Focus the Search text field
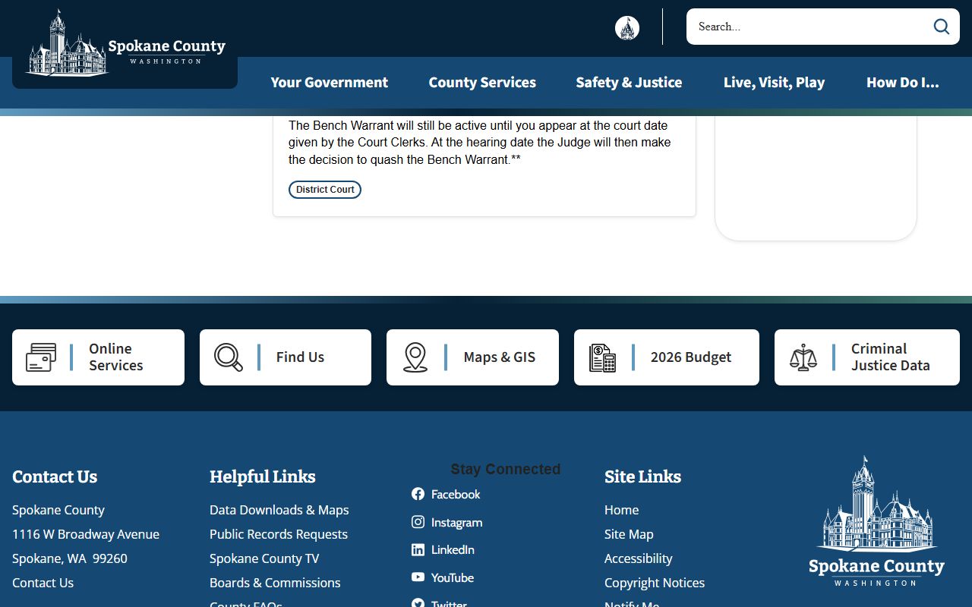The height and width of the screenshot is (607, 972). [x=808, y=27]
